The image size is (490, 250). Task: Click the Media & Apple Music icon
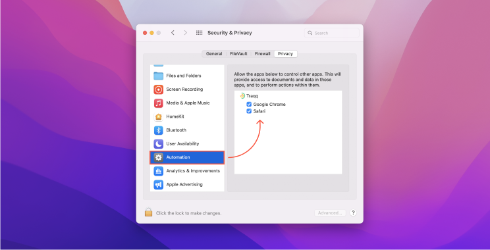tap(159, 103)
